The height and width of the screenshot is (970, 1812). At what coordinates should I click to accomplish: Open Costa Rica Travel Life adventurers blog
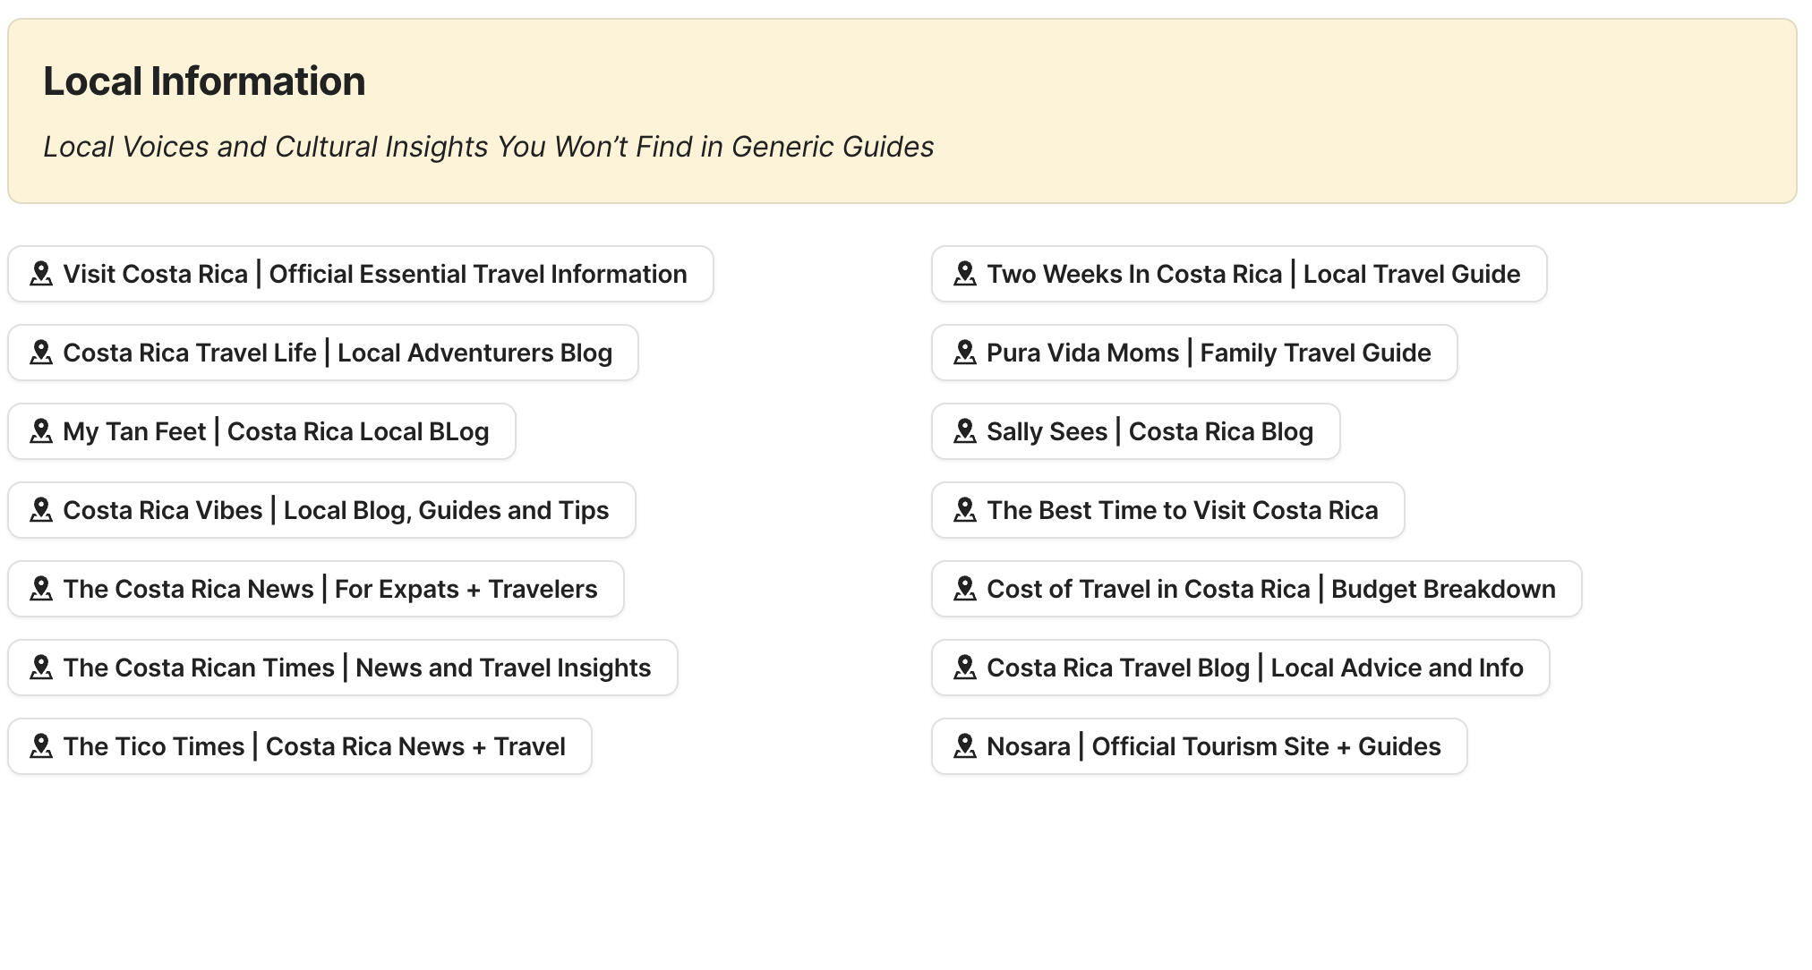pyautogui.click(x=322, y=353)
